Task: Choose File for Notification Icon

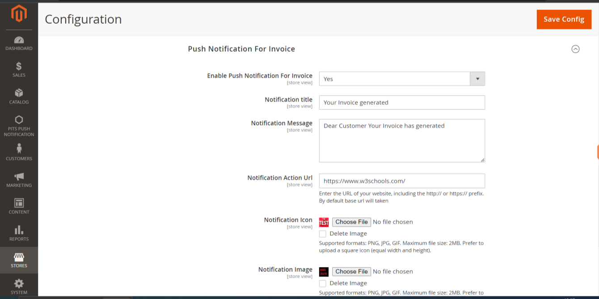Action: (351, 222)
